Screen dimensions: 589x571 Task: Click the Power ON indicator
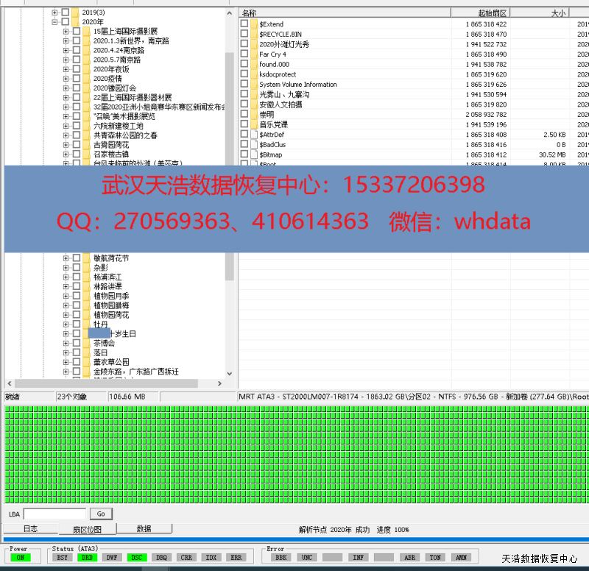point(19,557)
